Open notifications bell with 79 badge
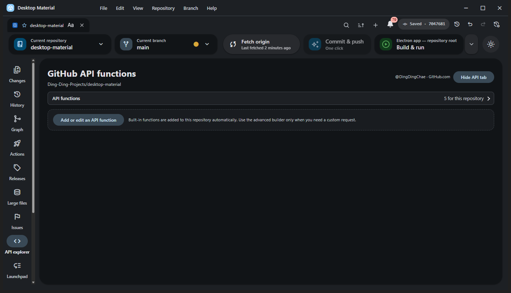 click(390, 24)
